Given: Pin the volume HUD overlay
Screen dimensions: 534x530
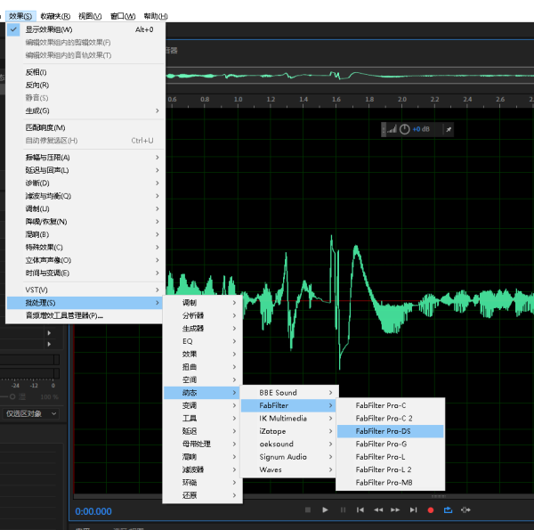Looking at the screenshot, I should coord(449,129).
